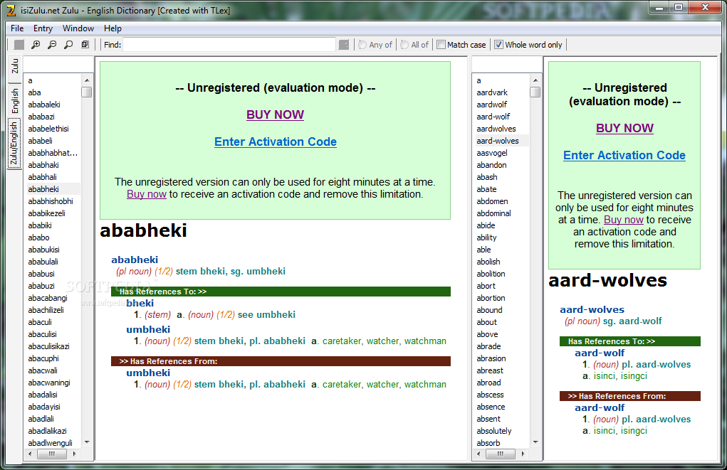This screenshot has width=727, height=470.
Task: Click the English list horizontal scroll left arrow
Action: 479,454
